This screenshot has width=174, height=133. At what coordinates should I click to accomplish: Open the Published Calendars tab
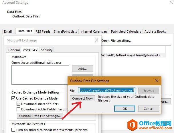coord(126,31)
